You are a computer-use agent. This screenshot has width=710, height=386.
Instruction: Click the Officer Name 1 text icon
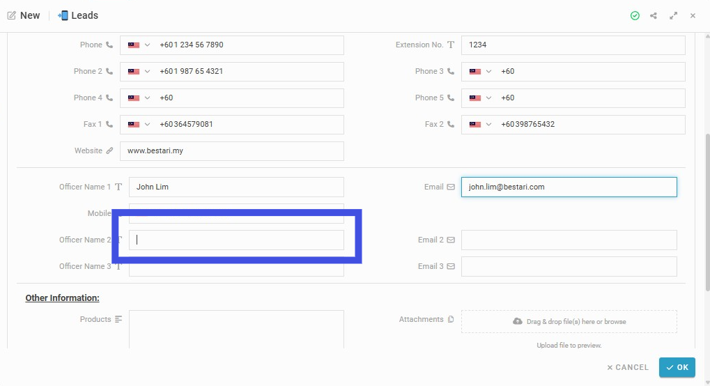click(x=118, y=187)
